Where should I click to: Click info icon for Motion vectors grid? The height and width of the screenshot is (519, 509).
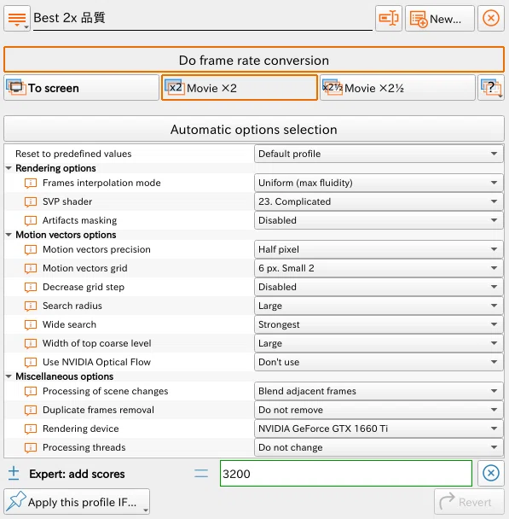click(x=31, y=268)
